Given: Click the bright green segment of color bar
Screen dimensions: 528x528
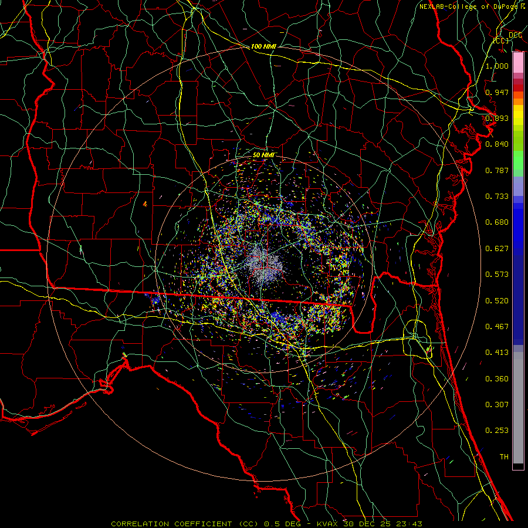Looking at the screenshot, I should (518, 160).
